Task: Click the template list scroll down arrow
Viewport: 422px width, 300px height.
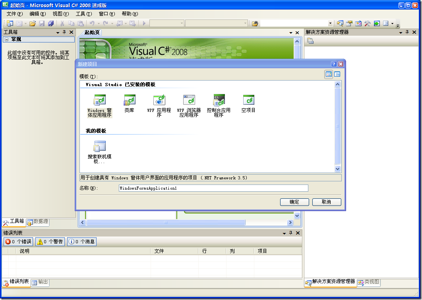Action: [x=337, y=169]
